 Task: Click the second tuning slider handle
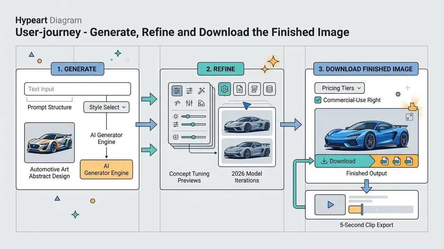193,124
